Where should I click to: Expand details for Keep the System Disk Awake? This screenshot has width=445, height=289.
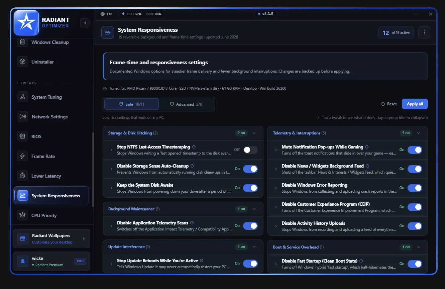pyautogui.click(x=111, y=188)
